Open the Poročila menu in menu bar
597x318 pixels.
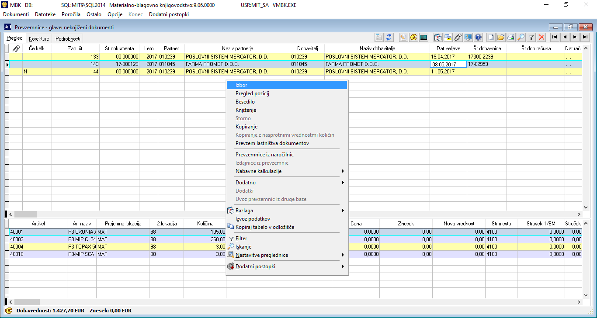(x=71, y=14)
